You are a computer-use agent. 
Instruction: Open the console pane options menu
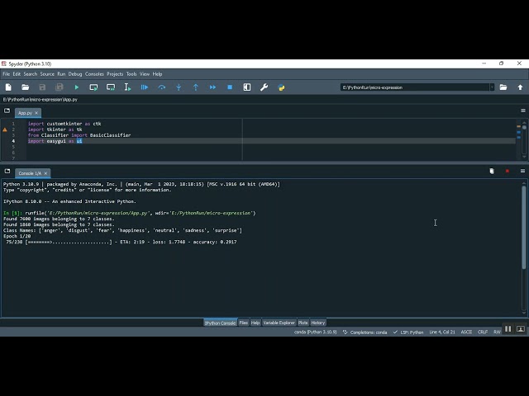(x=522, y=172)
